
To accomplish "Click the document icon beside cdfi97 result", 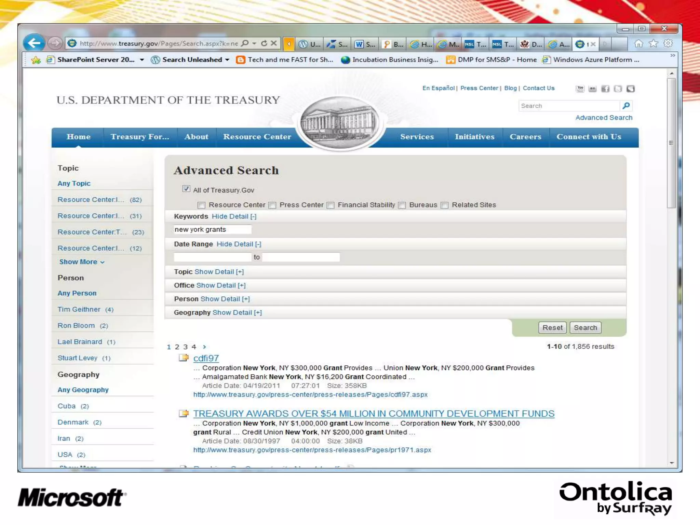I will (184, 358).
